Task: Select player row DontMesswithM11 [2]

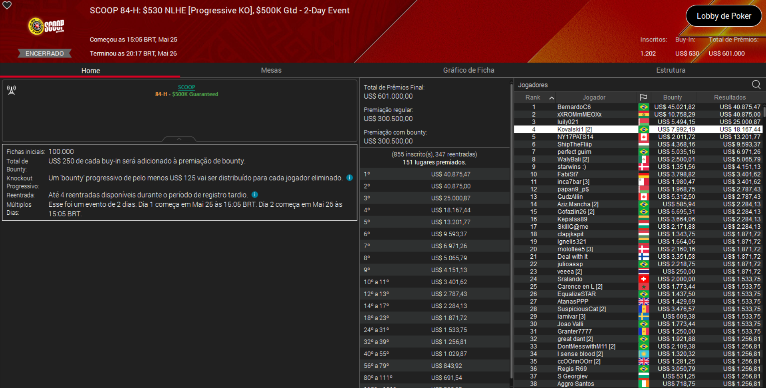Action: pyautogui.click(x=638, y=346)
